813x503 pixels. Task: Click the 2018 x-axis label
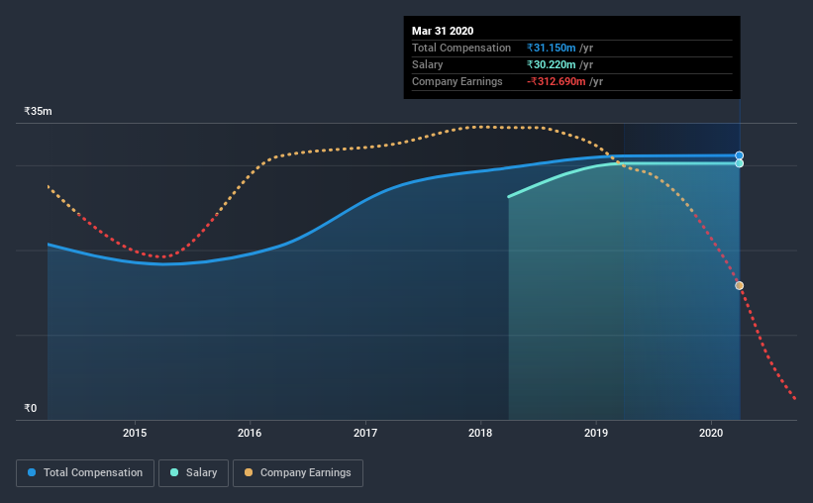tap(480, 433)
